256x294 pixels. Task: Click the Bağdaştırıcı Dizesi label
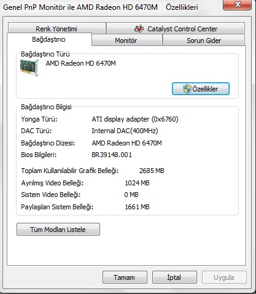pyautogui.click(x=48, y=143)
